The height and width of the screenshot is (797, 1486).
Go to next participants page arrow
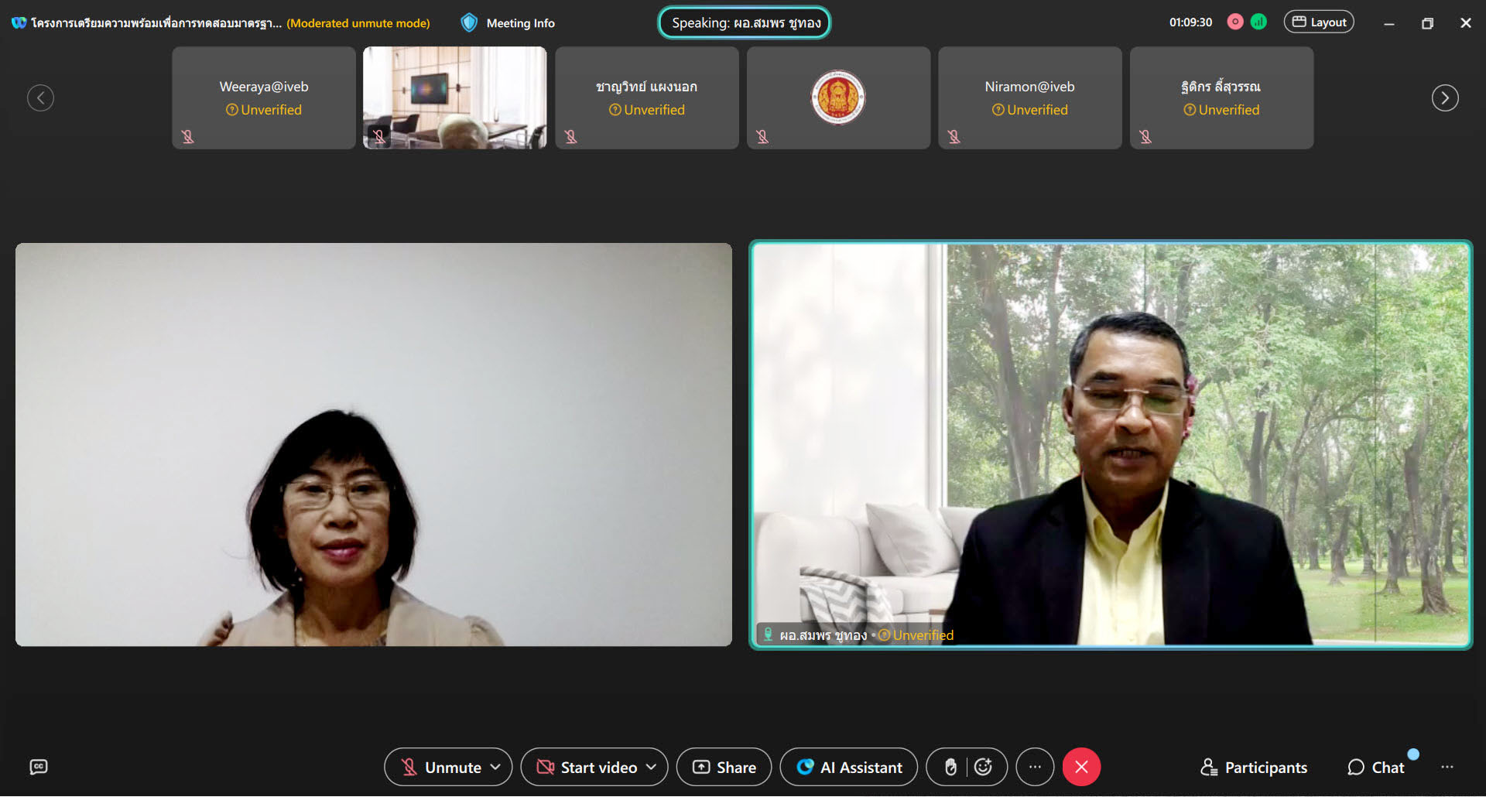[1445, 97]
